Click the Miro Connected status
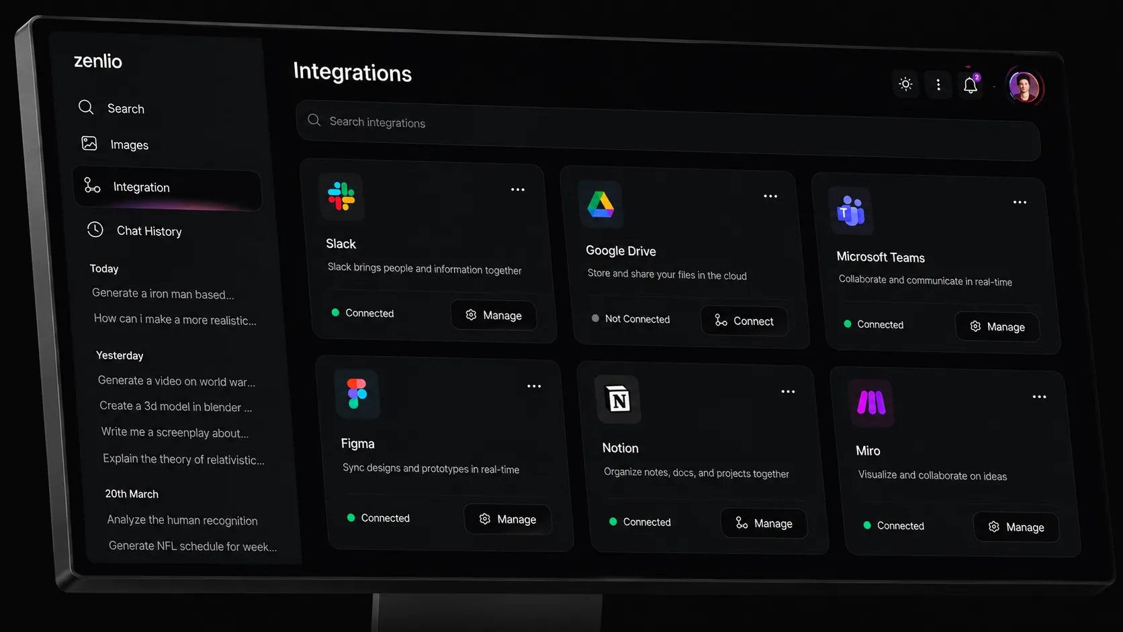Viewport: 1123px width, 632px height. point(894,526)
